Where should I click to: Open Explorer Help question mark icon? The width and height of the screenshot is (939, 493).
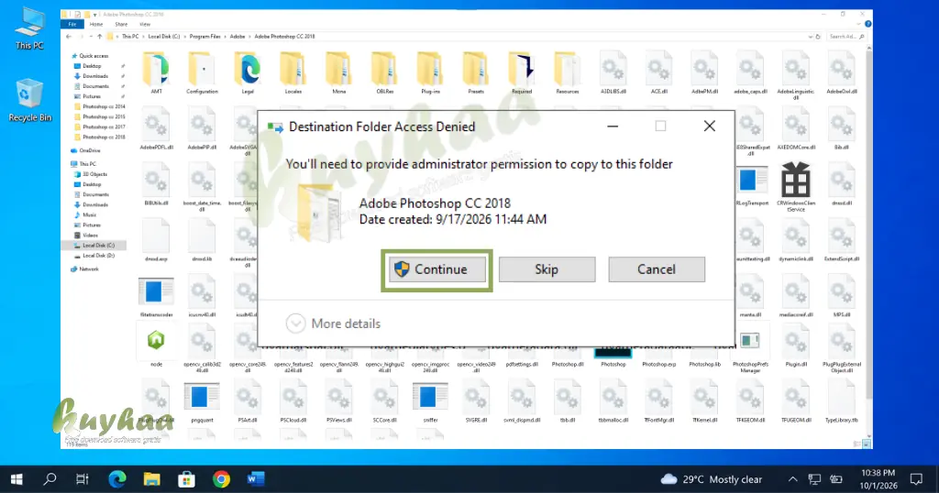click(867, 24)
